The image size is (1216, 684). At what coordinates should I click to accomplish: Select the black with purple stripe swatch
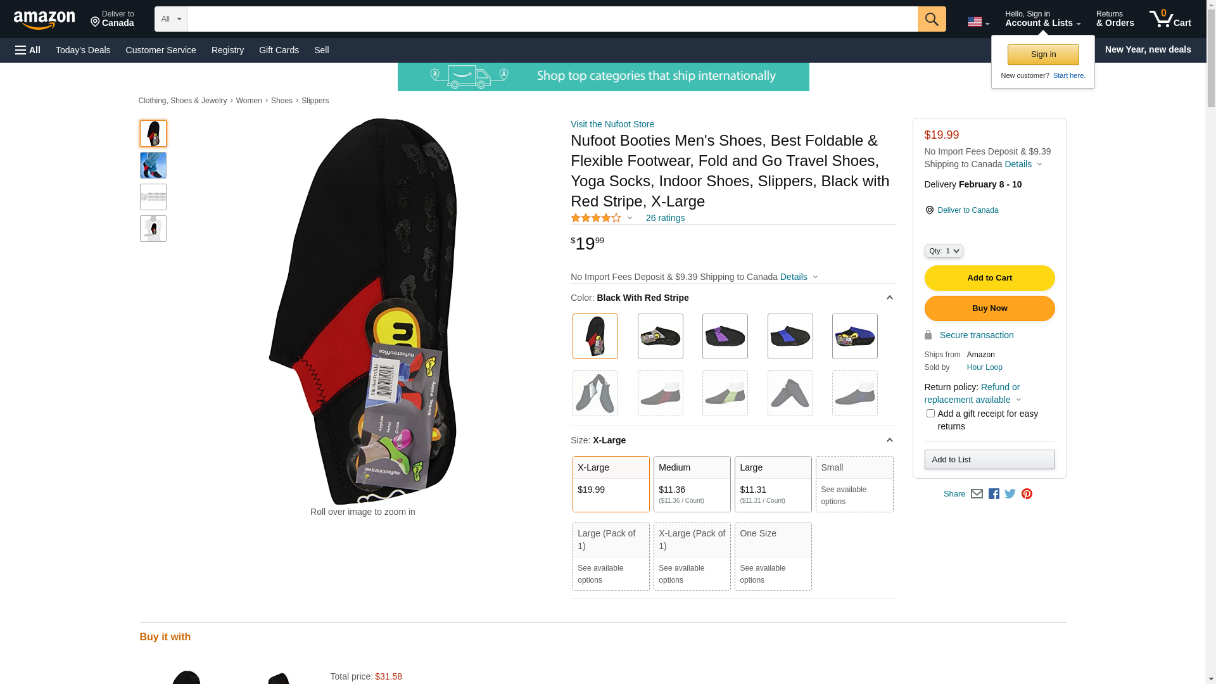[x=725, y=336]
